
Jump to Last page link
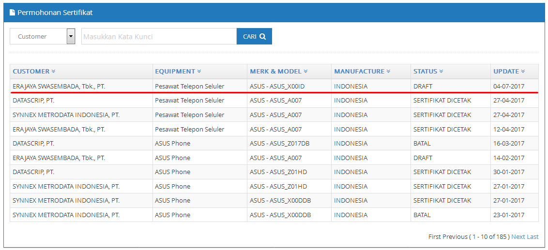533,237
